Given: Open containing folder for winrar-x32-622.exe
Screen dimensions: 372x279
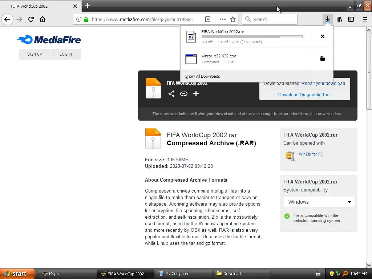Looking at the screenshot, I should pos(323,58).
